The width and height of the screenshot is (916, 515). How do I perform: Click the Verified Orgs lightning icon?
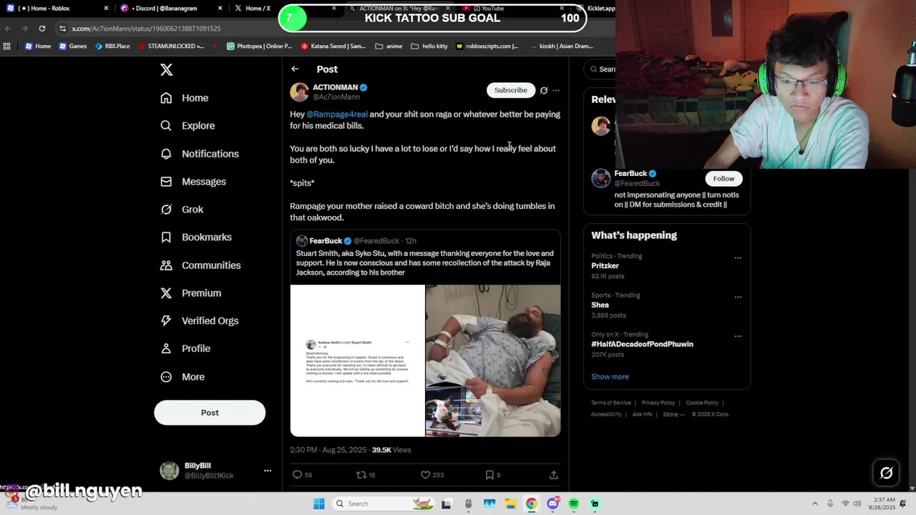(x=166, y=321)
